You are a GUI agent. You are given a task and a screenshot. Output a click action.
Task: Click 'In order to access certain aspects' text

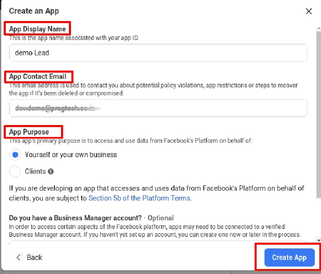[155, 231]
